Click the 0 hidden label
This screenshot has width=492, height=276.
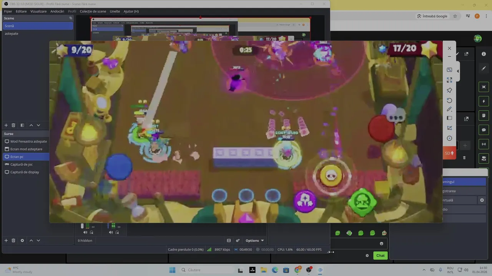85,240
